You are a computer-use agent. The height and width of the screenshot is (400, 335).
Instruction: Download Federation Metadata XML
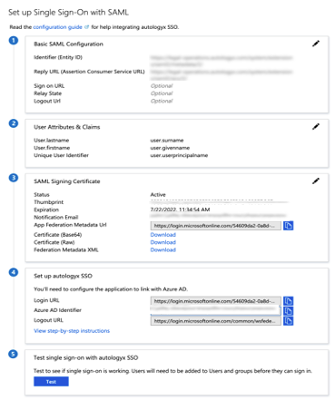(x=163, y=249)
